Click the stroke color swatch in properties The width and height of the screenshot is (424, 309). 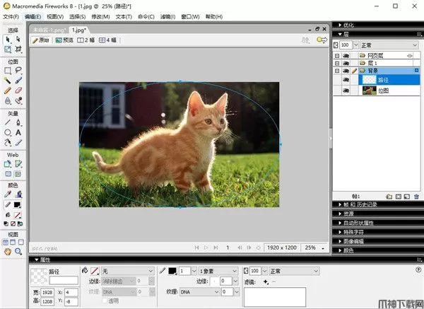(x=172, y=271)
